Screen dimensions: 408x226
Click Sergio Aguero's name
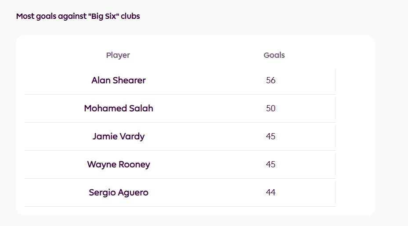pyautogui.click(x=119, y=193)
